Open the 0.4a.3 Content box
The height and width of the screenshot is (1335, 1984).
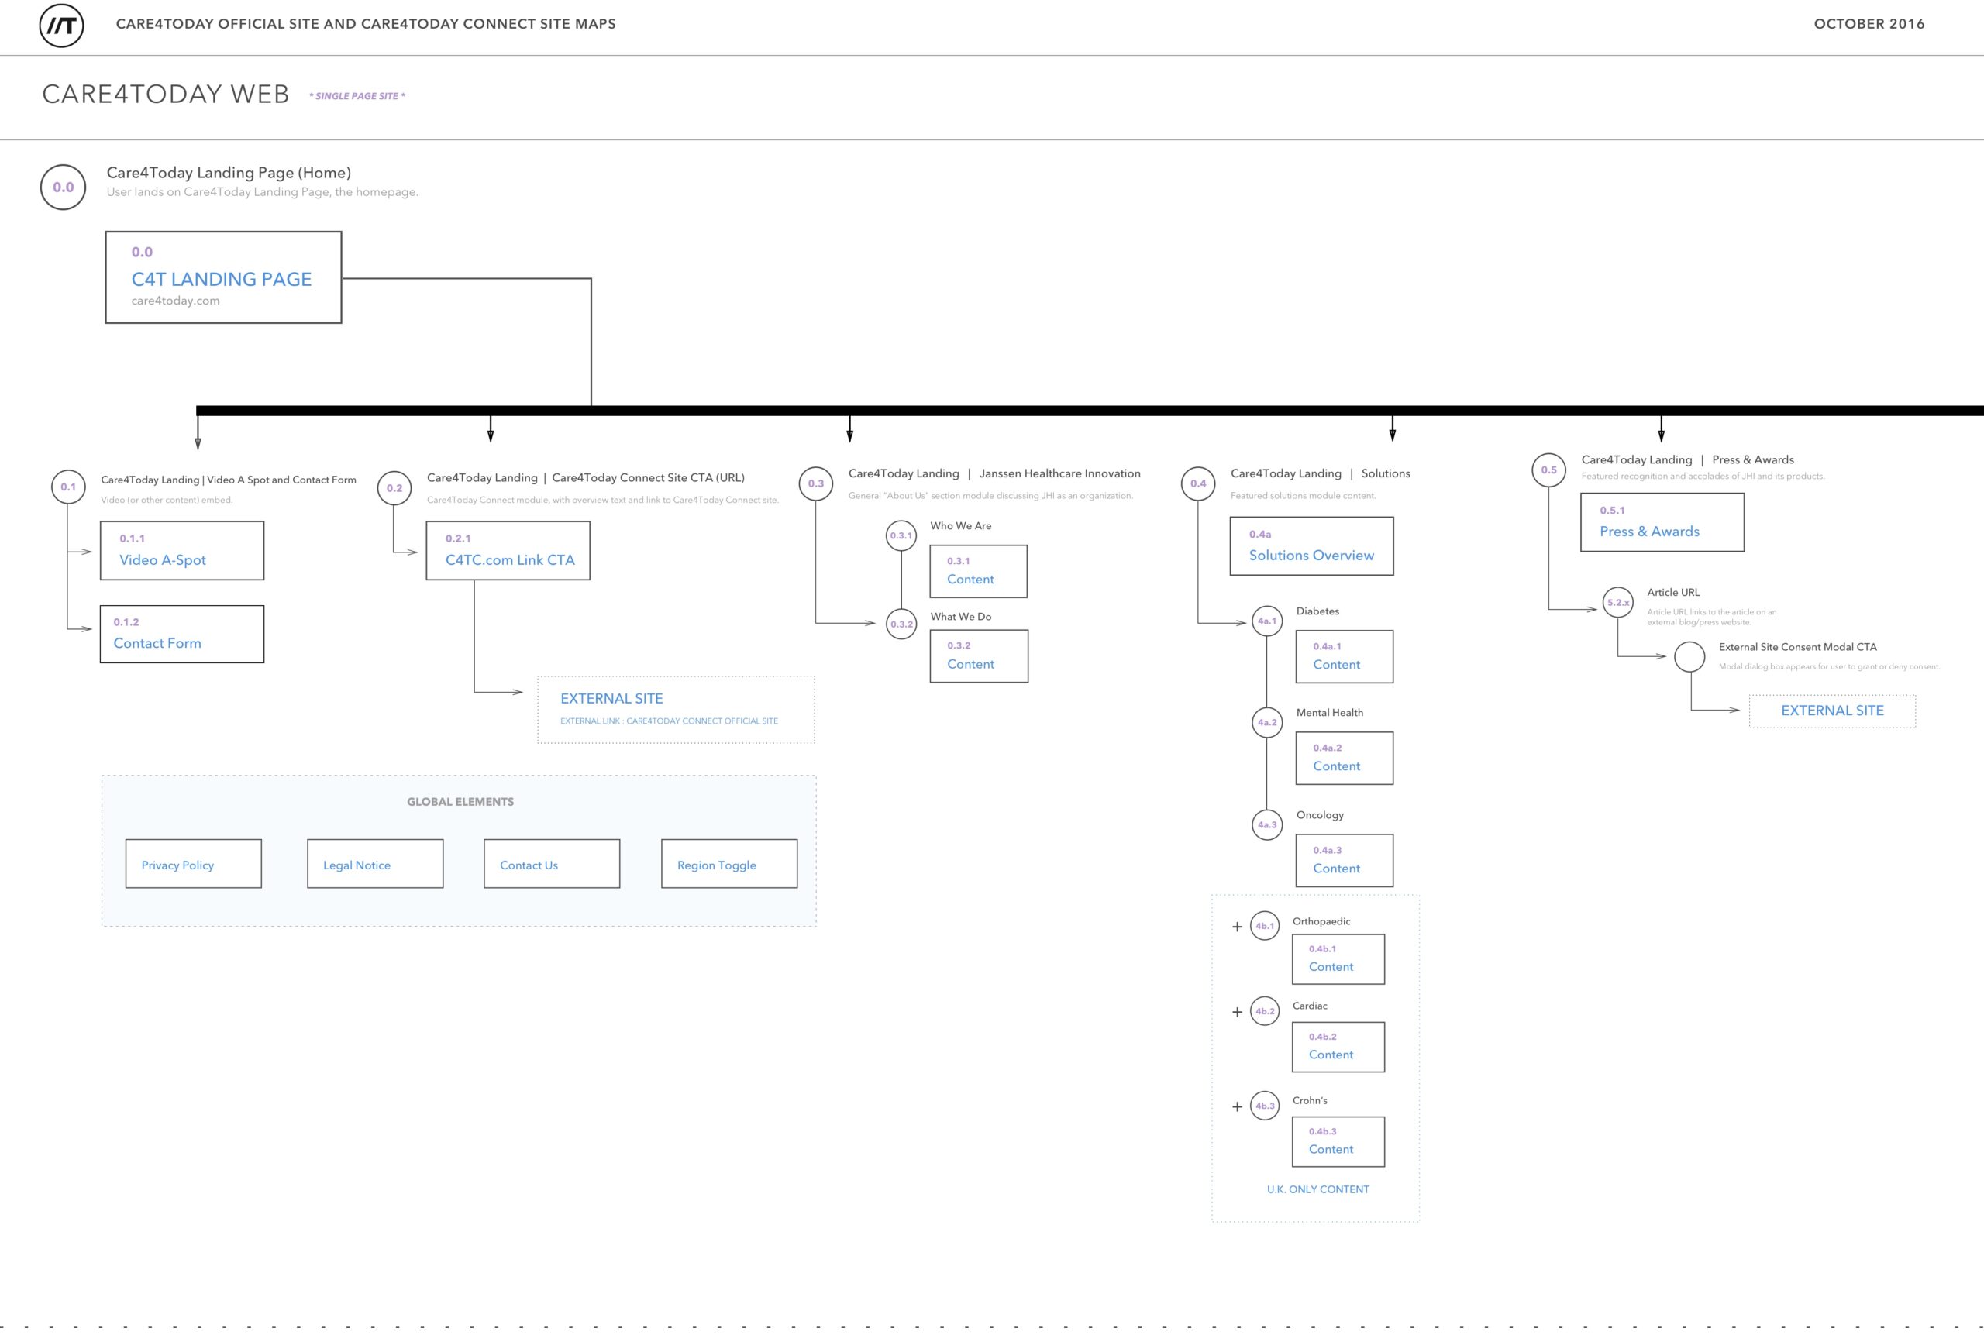pos(1345,861)
